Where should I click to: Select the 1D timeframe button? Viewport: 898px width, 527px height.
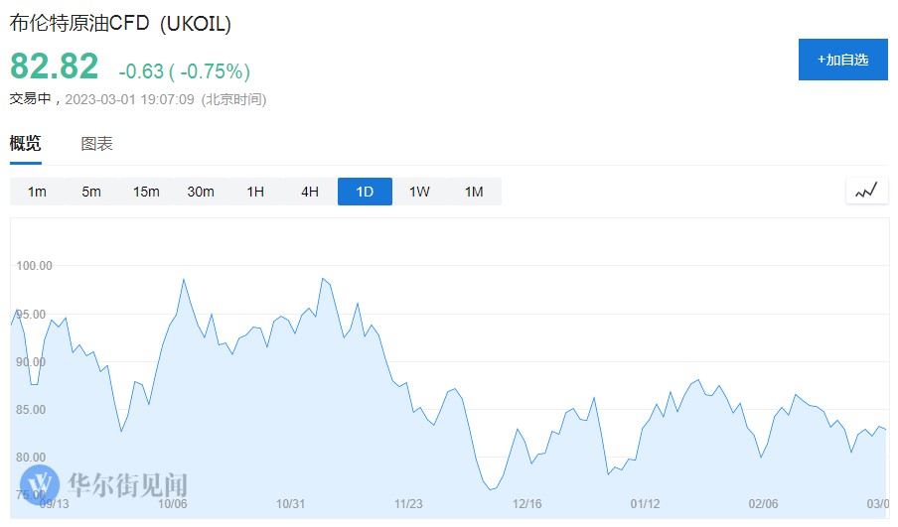pyautogui.click(x=365, y=192)
